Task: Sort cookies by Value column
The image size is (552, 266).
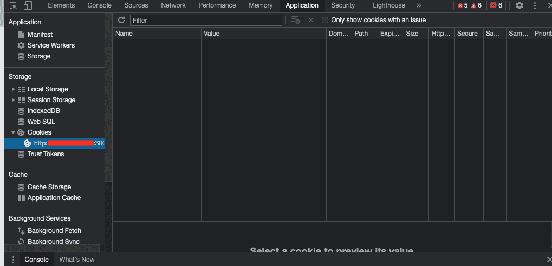Action: pyautogui.click(x=264, y=34)
